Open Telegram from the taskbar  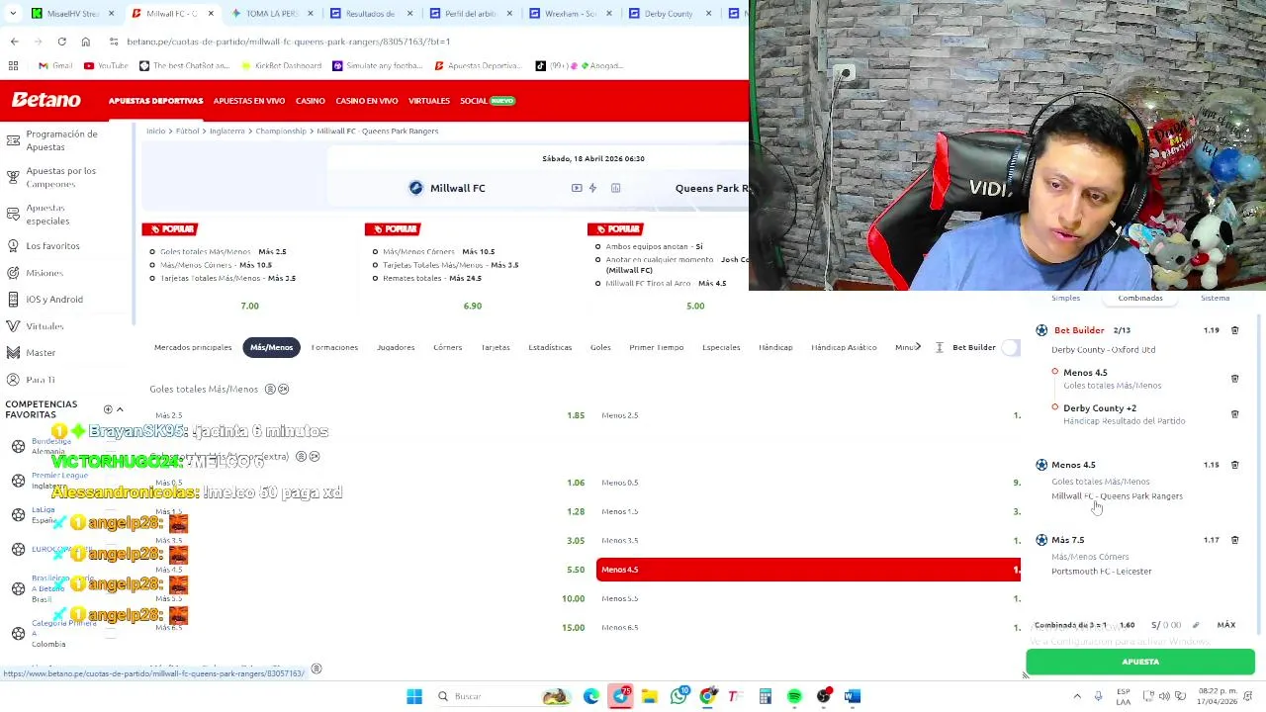point(620,696)
